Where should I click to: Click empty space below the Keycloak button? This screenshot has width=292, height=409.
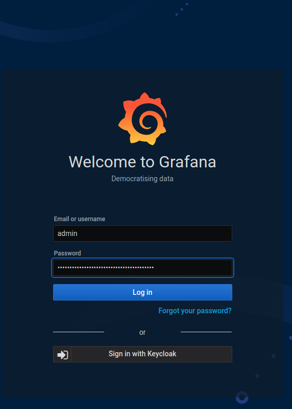click(142, 379)
